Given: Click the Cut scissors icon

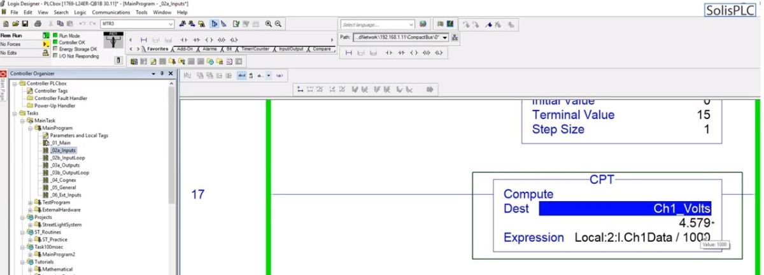Looking at the screenshot, I should pyautogui.click(x=50, y=24).
